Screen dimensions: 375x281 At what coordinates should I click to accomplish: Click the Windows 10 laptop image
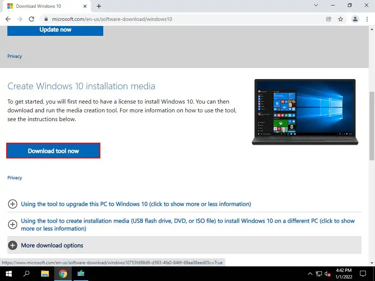305,112
